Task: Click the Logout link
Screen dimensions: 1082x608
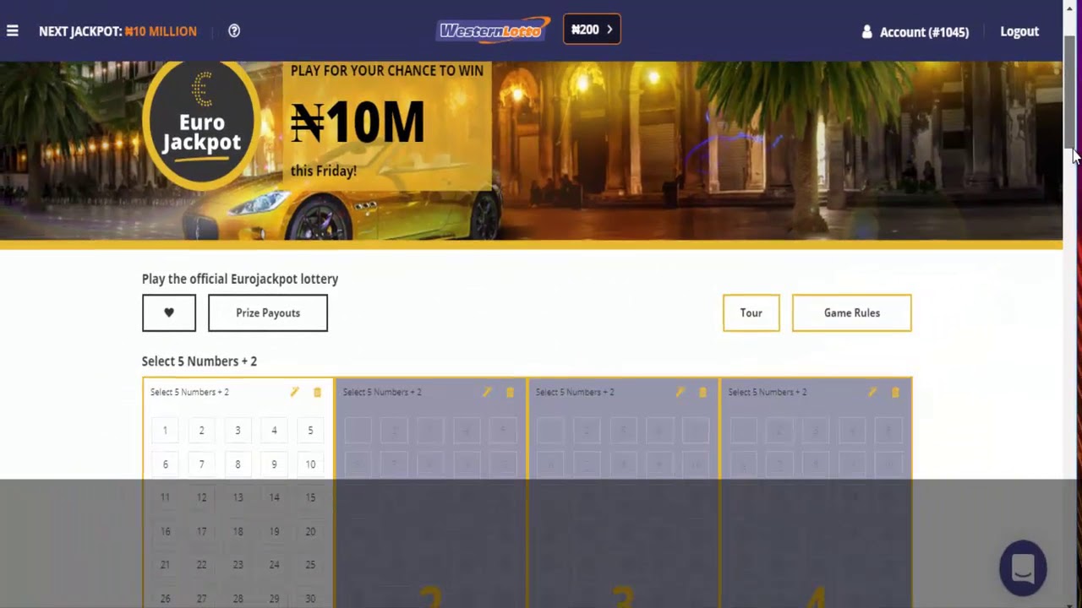Action: click(1019, 31)
